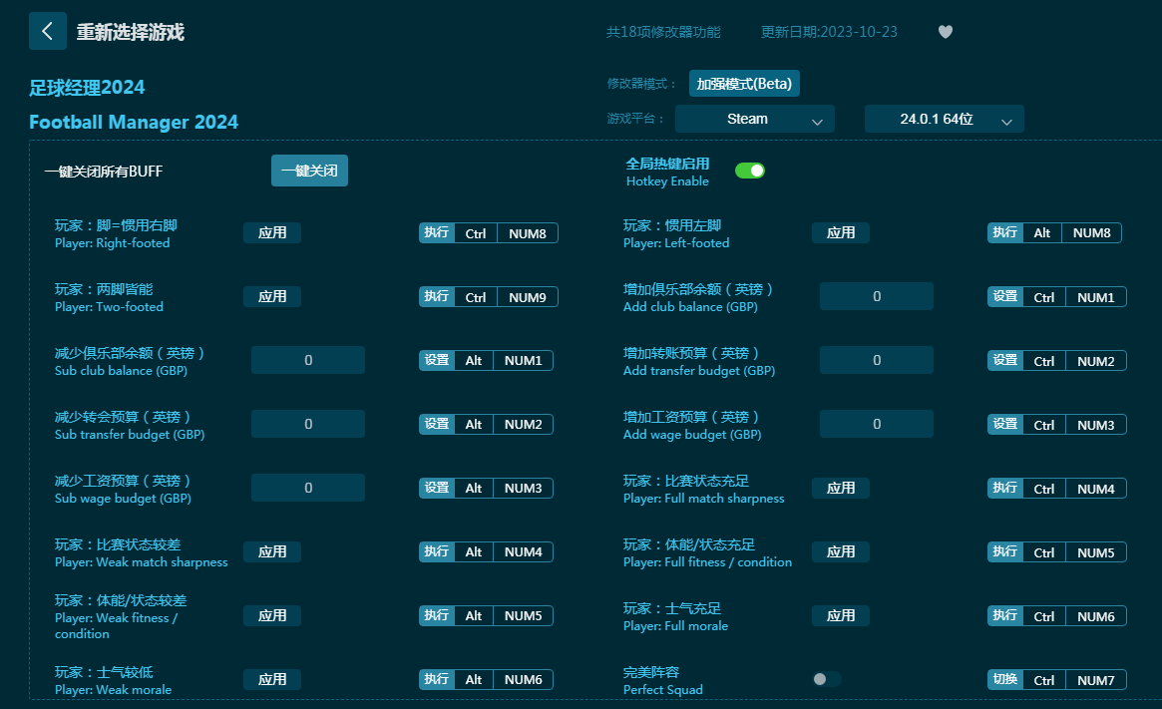Click NUM7 key of Perfect Squad hotkey

1095,680
